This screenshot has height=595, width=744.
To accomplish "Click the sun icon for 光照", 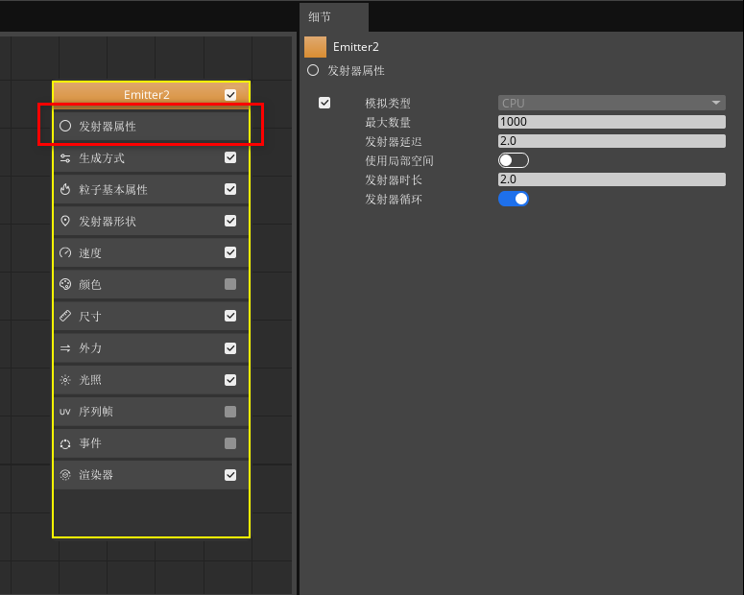I will 65,380.
